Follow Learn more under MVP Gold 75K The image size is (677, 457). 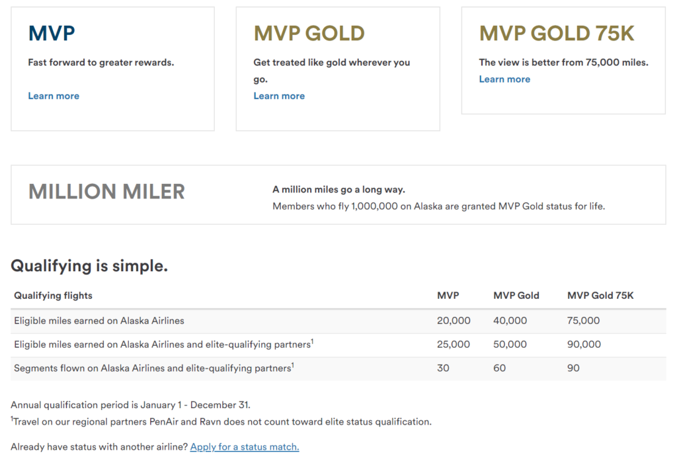[504, 79]
